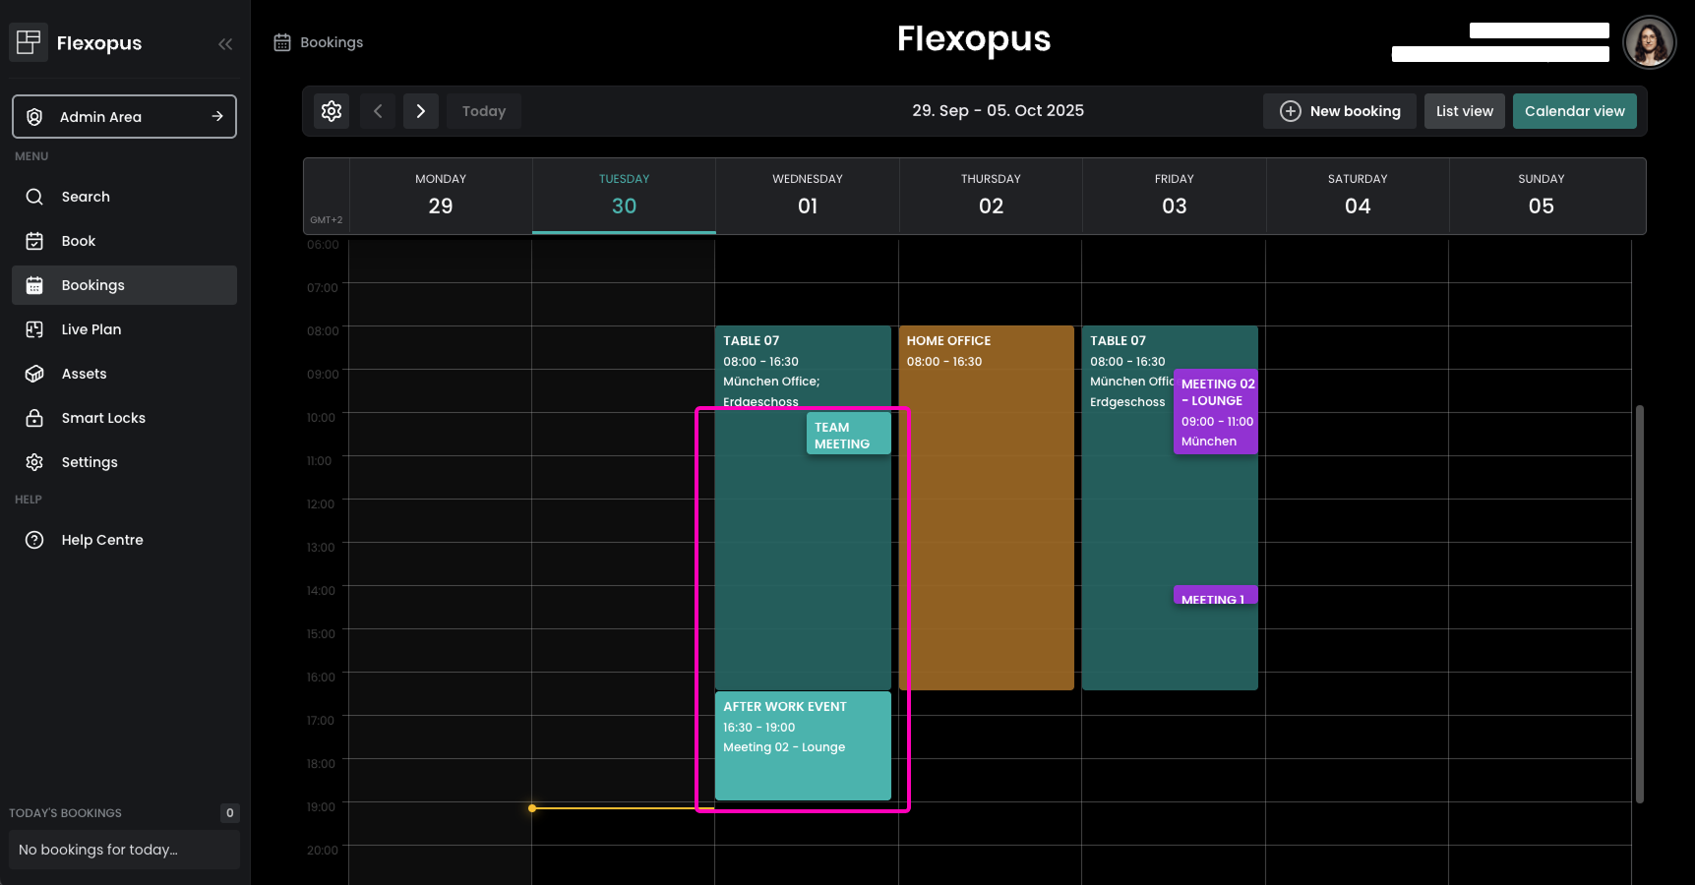Open Help Centre
The width and height of the screenshot is (1695, 885).
tap(102, 540)
